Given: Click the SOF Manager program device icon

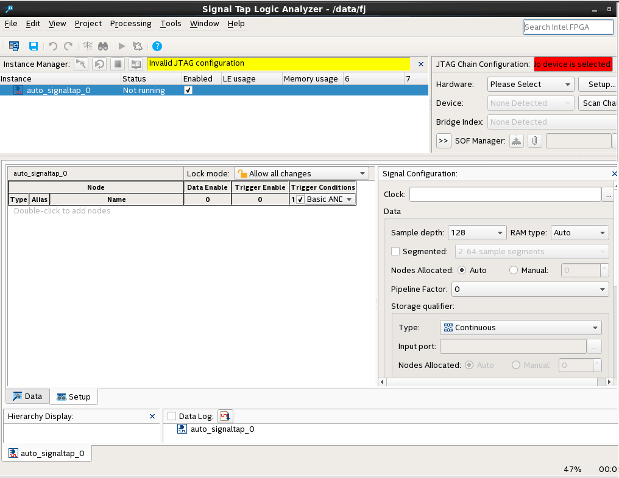Looking at the screenshot, I should coord(516,141).
